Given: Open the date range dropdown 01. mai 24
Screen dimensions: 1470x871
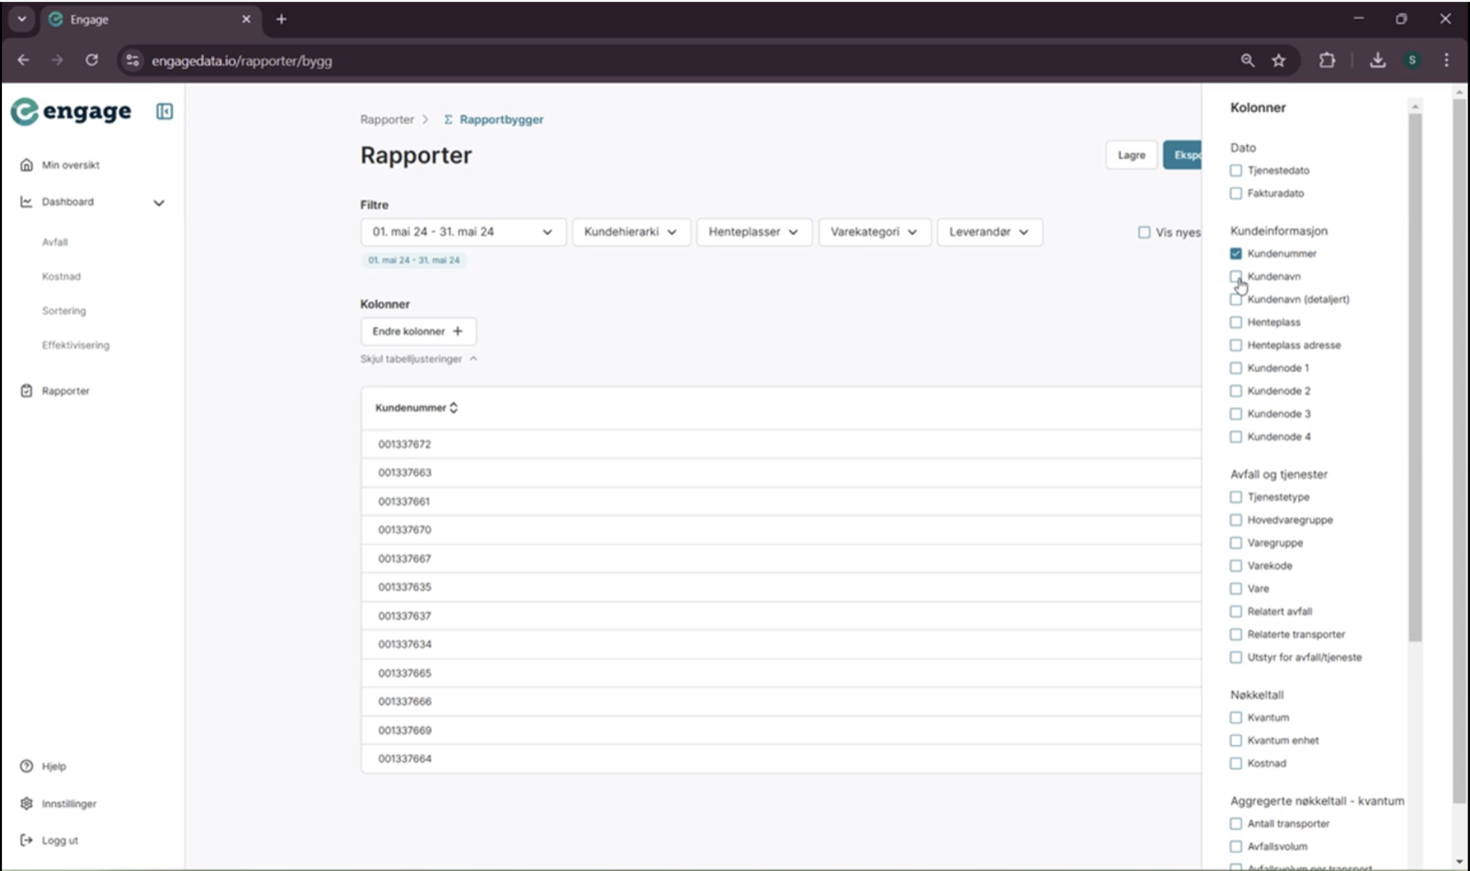Looking at the screenshot, I should click(462, 232).
